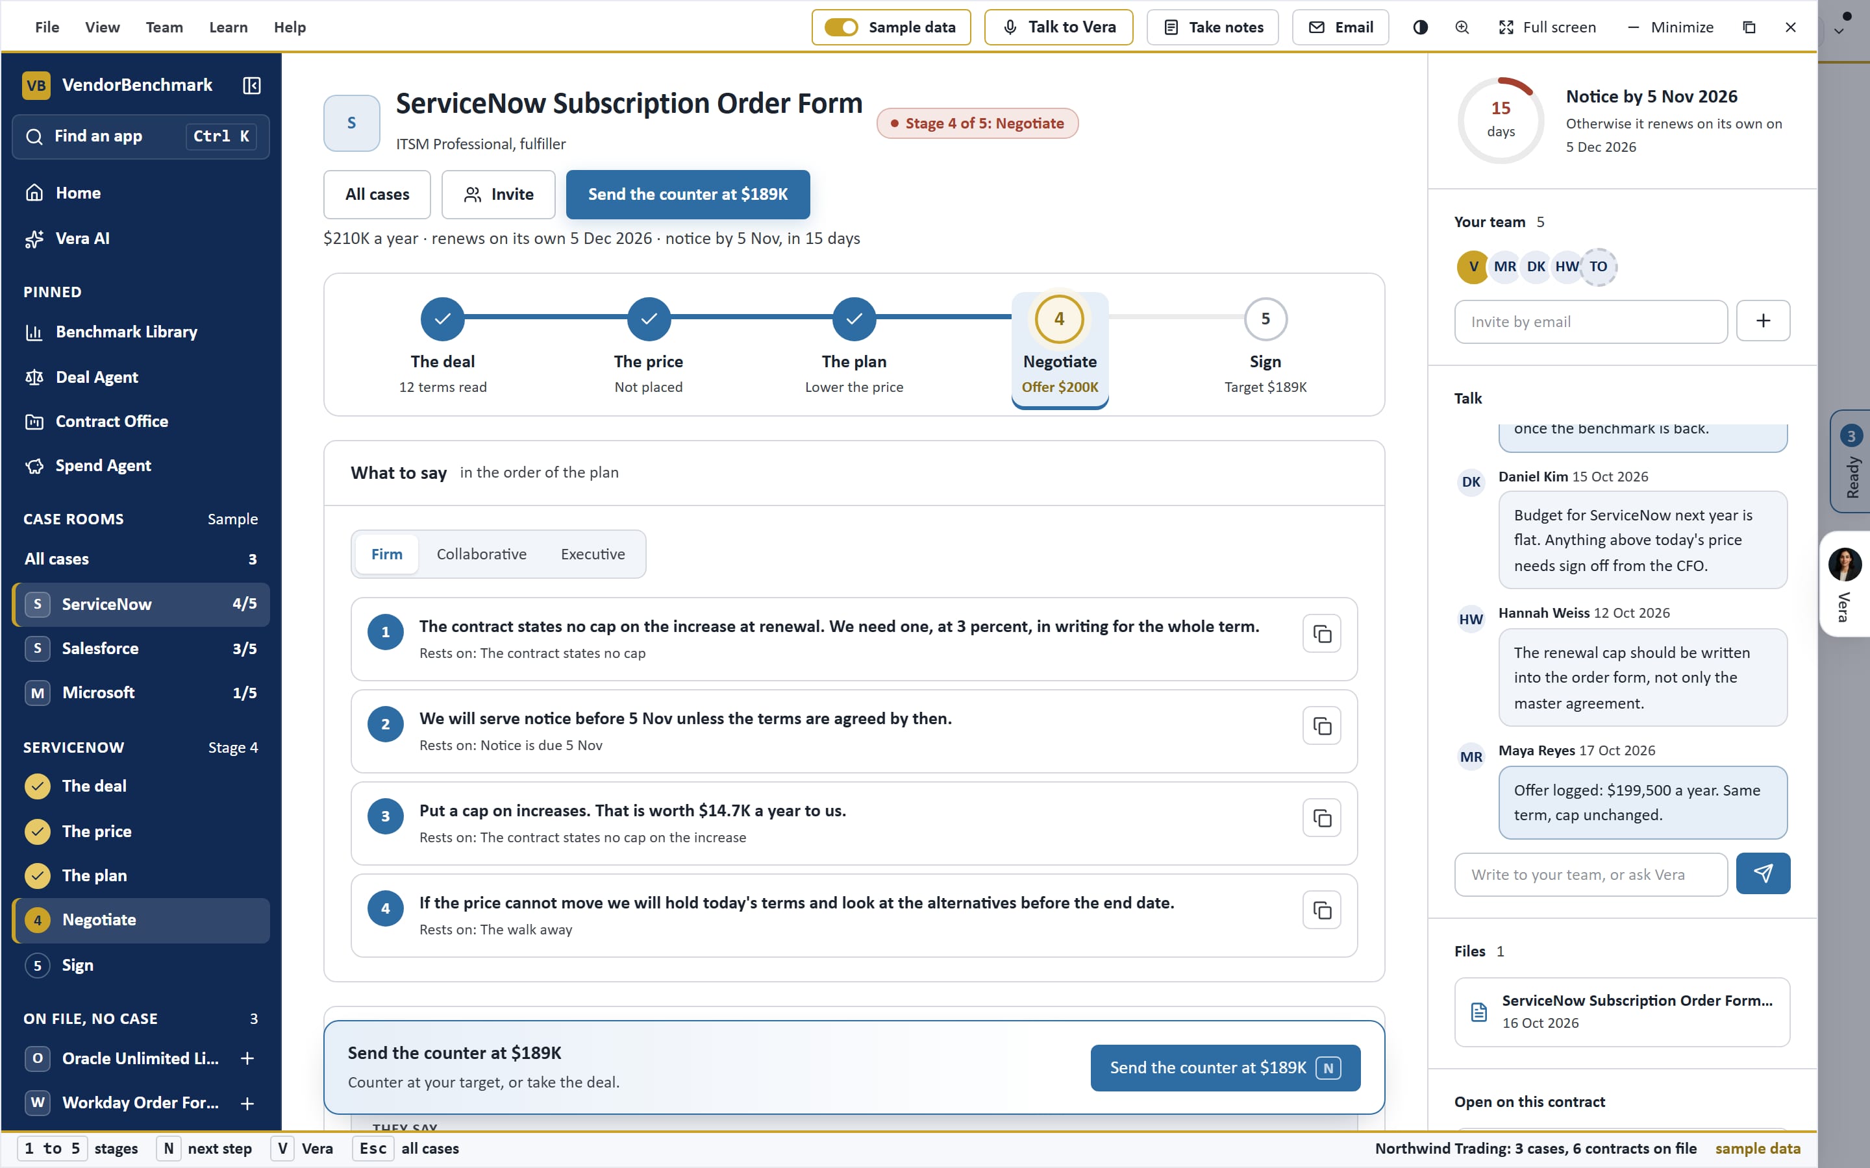The width and height of the screenshot is (1870, 1168).
Task: Switch to the Executive tone tab
Action: 593,554
